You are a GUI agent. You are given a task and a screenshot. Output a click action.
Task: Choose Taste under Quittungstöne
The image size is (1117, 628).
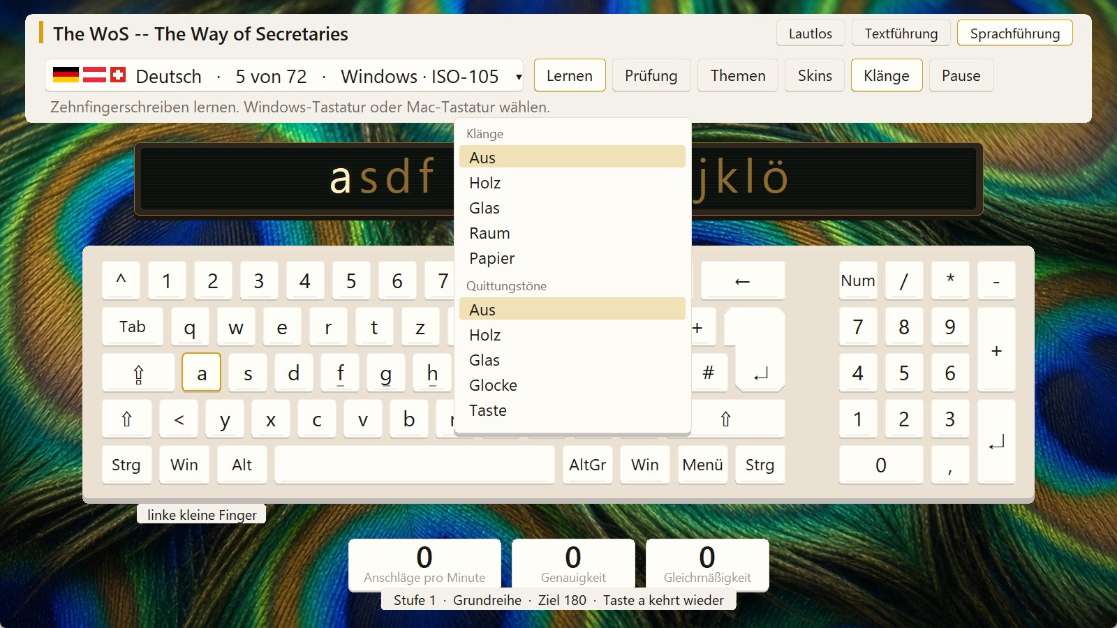(572, 410)
